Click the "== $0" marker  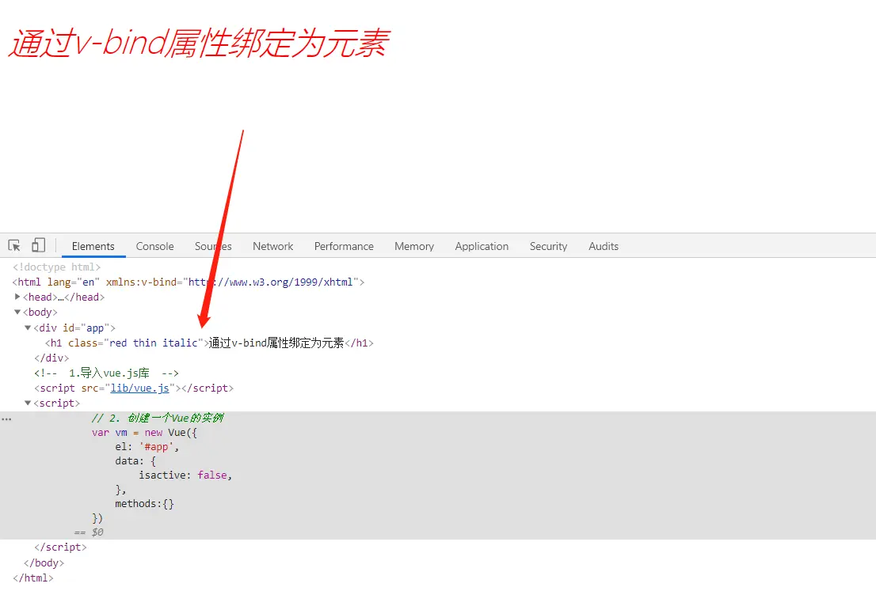tap(89, 532)
